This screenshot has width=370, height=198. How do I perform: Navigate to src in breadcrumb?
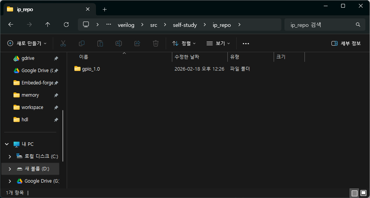click(154, 25)
